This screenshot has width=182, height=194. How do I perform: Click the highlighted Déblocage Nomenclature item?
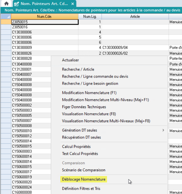[x=84, y=179]
